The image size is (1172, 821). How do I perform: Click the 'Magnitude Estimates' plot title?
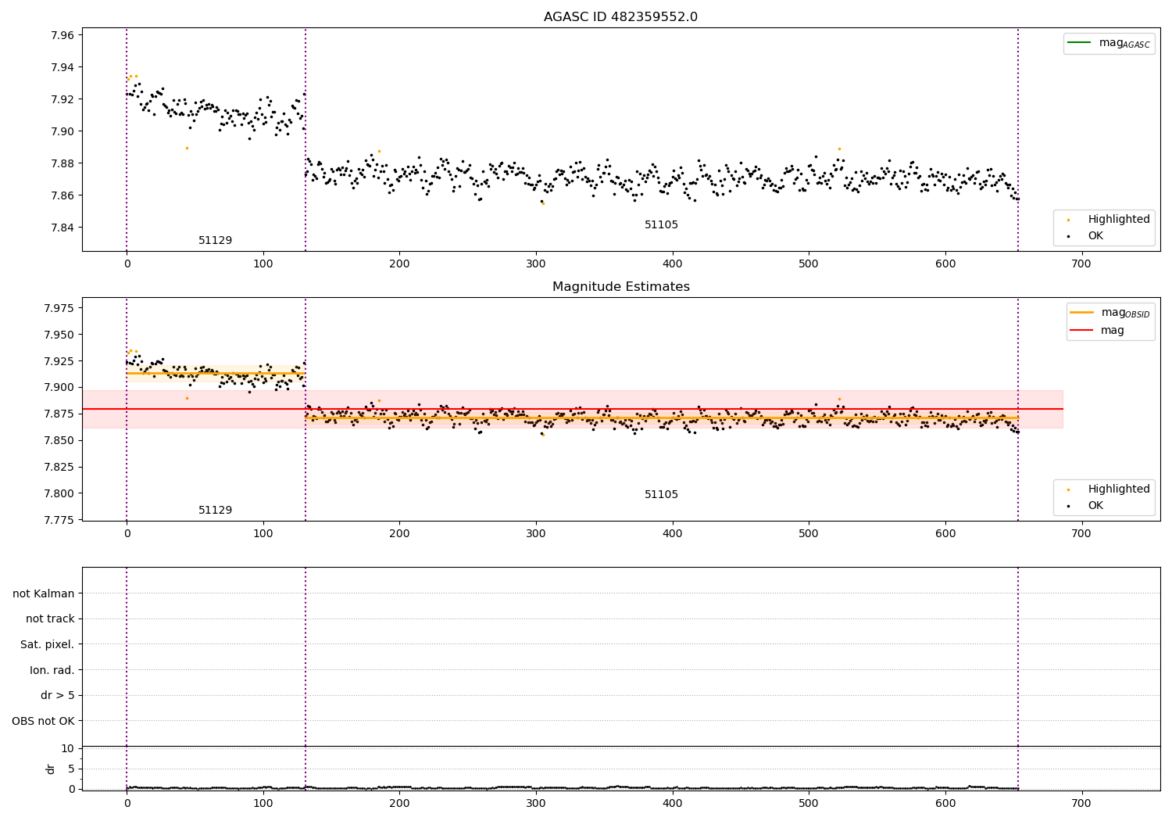[x=620, y=287]
